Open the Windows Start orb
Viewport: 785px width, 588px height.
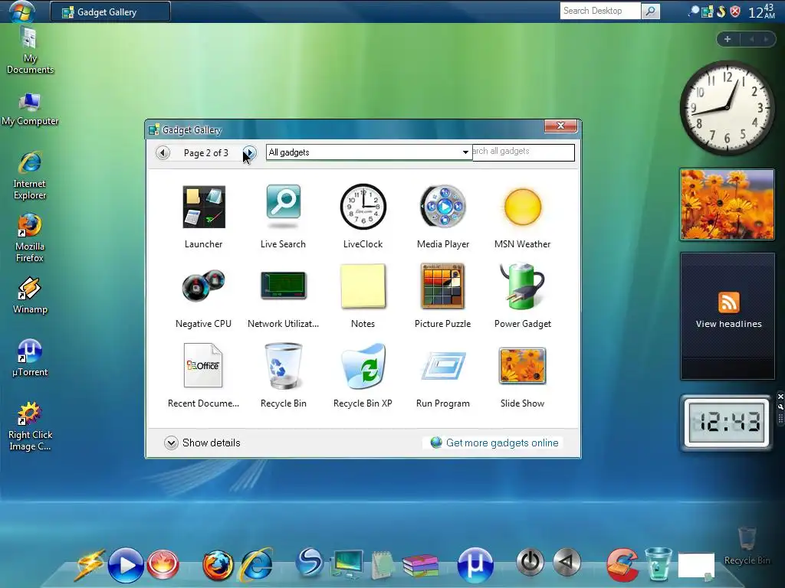coord(21,11)
